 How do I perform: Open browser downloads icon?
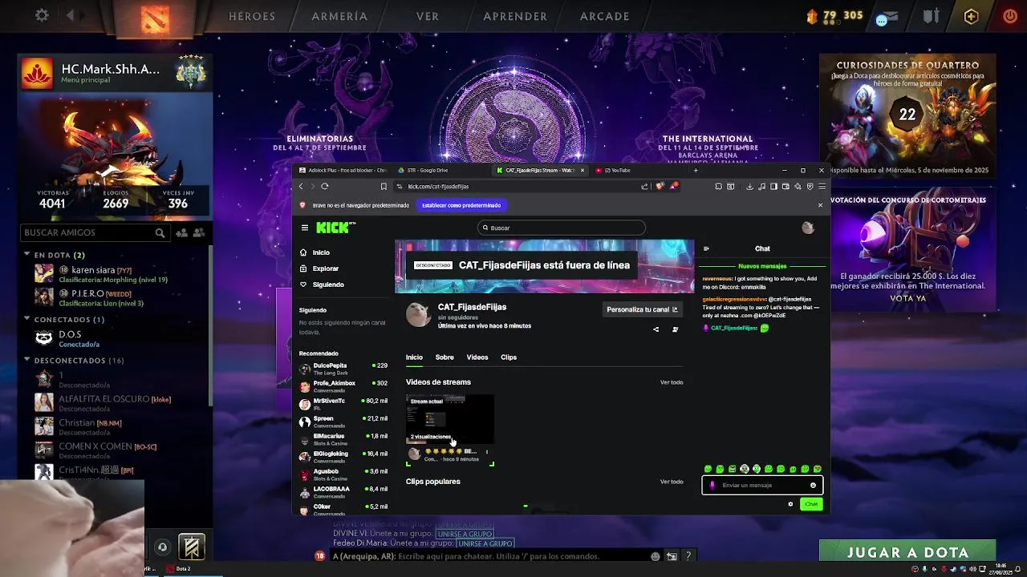(x=749, y=186)
